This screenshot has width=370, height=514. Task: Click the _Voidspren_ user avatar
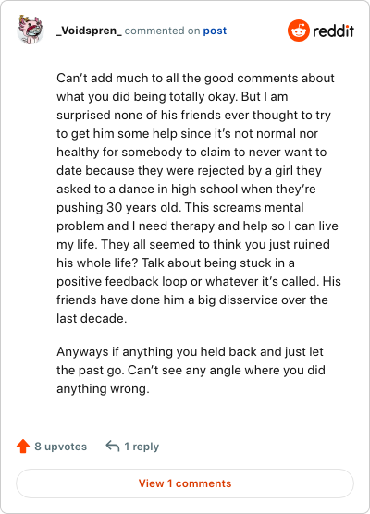(x=31, y=30)
